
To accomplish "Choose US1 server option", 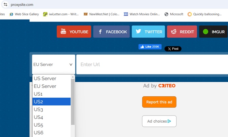I will pos(51,94).
